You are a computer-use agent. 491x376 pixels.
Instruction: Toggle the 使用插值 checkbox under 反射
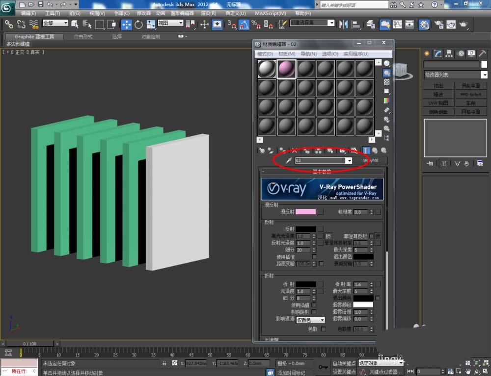(x=314, y=257)
